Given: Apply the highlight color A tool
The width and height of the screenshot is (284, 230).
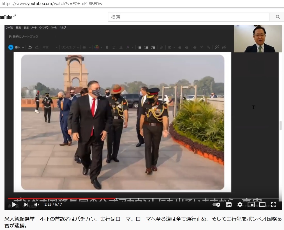Looking at the screenshot, I should (x=128, y=47).
